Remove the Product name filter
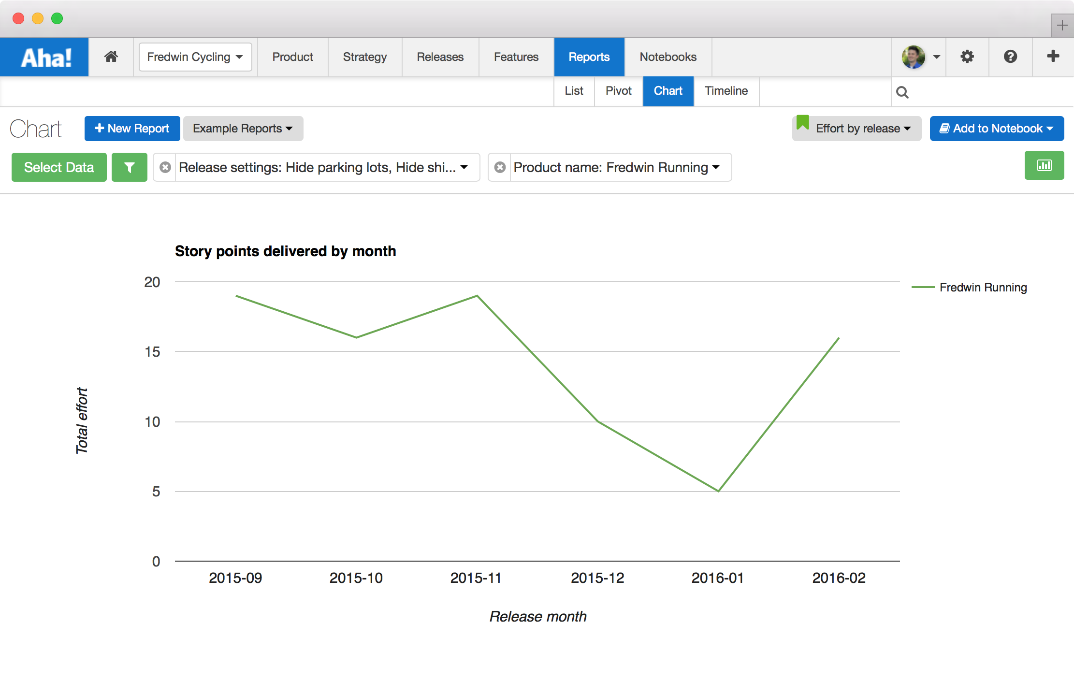The image size is (1074, 695). click(500, 167)
